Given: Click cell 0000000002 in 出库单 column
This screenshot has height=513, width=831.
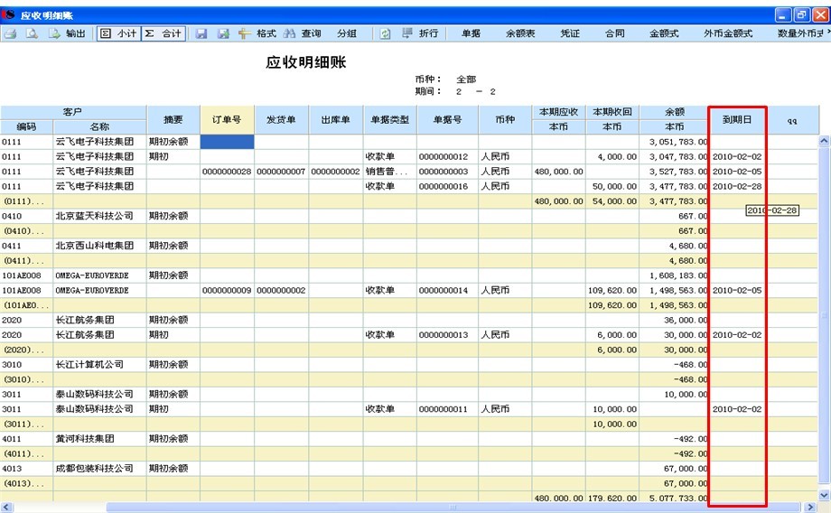Looking at the screenshot, I should point(335,172).
